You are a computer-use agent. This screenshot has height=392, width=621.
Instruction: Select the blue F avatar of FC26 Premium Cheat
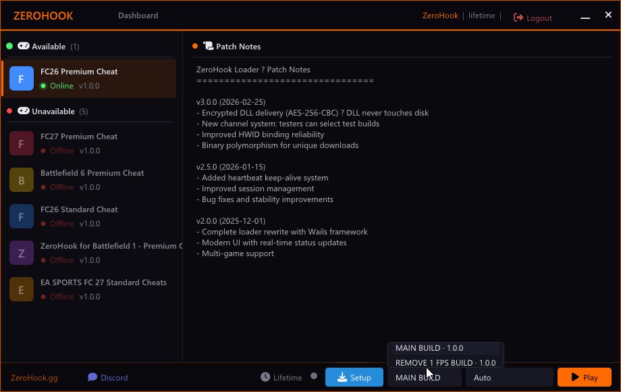(22, 78)
